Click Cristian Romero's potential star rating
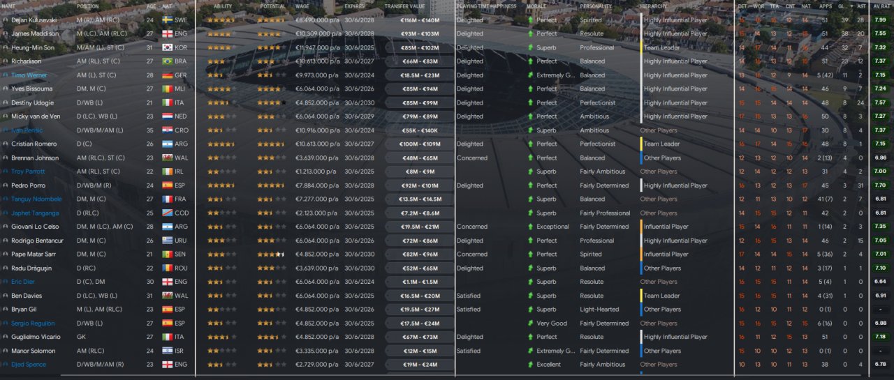Screen dimensions: 894x380 pos(272,144)
